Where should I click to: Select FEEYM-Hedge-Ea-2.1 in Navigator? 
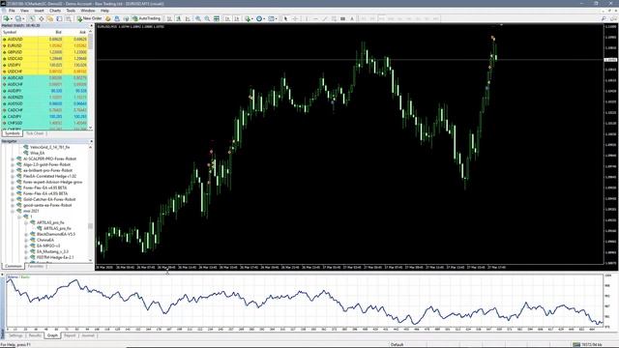pyautogui.click(x=55, y=258)
